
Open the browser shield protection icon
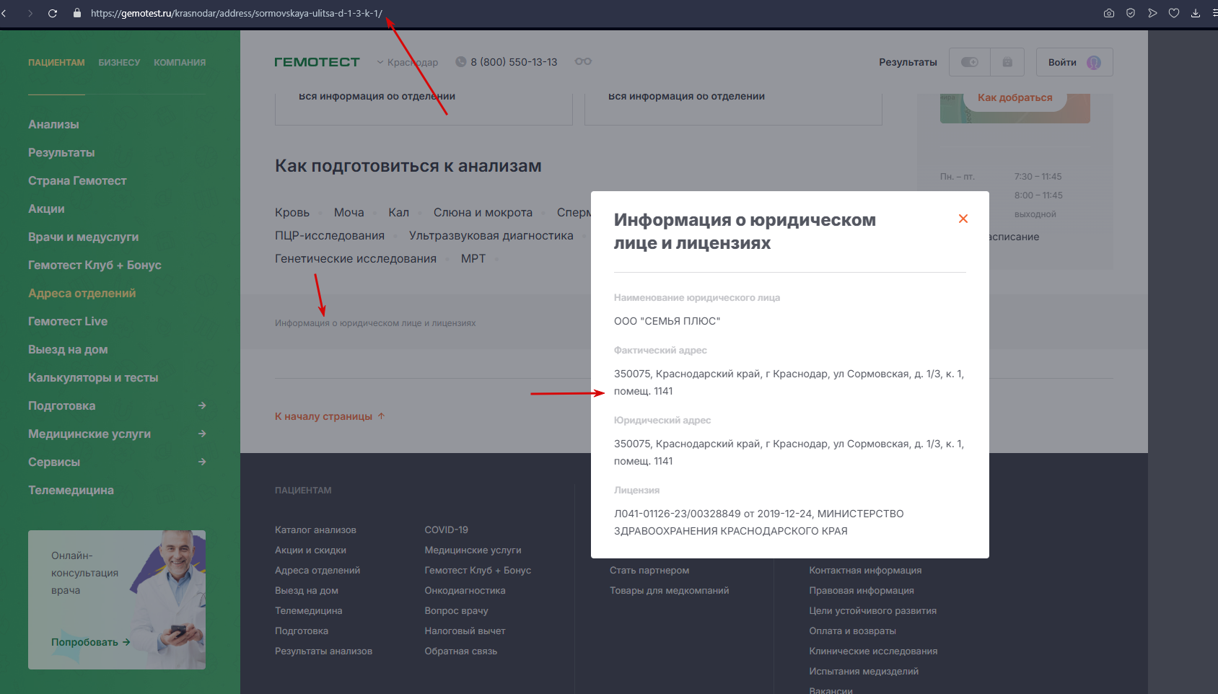point(1131,13)
